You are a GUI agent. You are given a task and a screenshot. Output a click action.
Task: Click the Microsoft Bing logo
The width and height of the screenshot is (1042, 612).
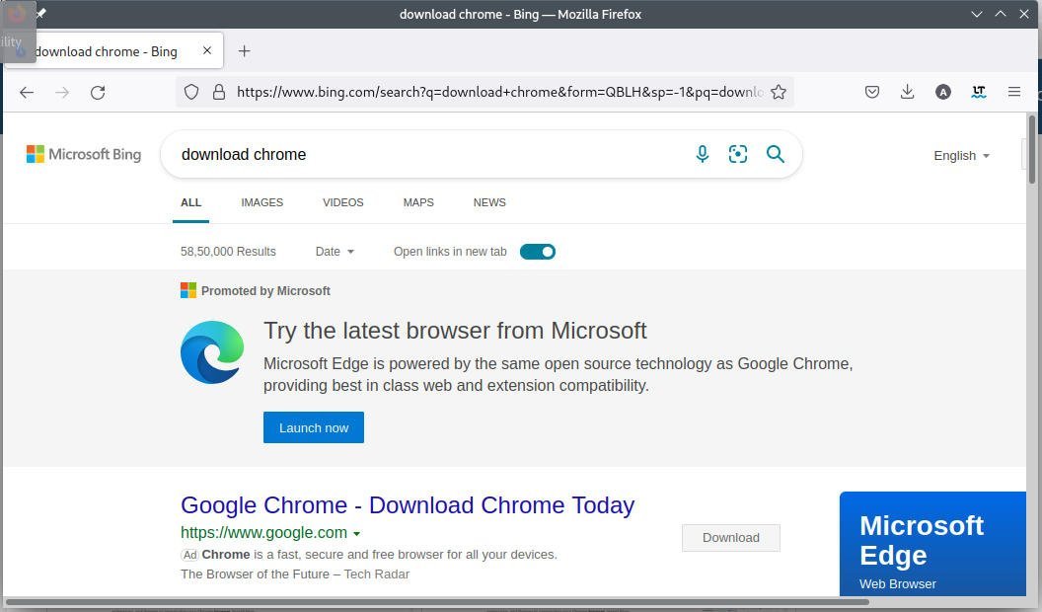(83, 154)
